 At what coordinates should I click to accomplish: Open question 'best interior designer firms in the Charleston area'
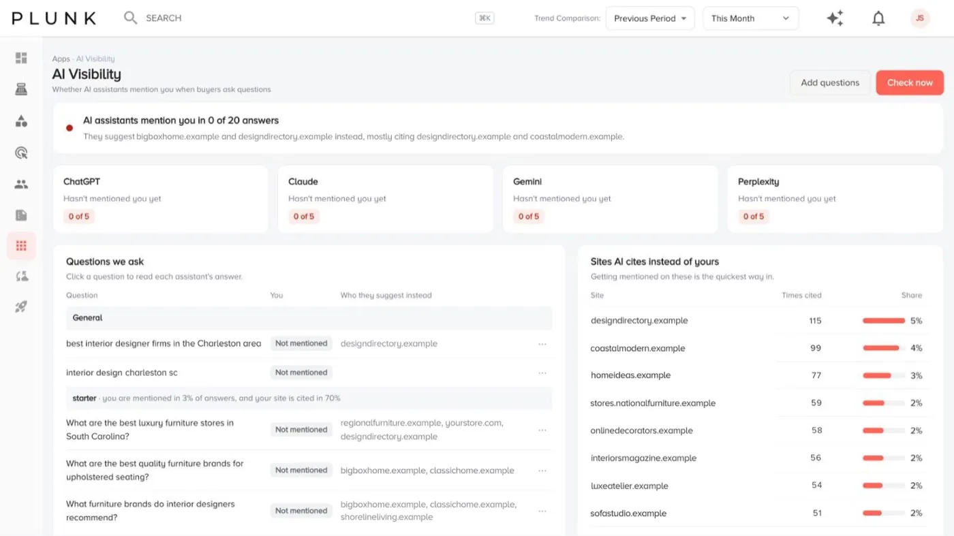[164, 344]
